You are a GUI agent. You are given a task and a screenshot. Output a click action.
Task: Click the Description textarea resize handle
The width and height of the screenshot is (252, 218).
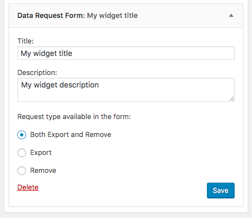click(x=232, y=99)
